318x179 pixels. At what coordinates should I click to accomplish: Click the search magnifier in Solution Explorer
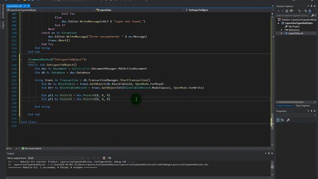(313, 15)
